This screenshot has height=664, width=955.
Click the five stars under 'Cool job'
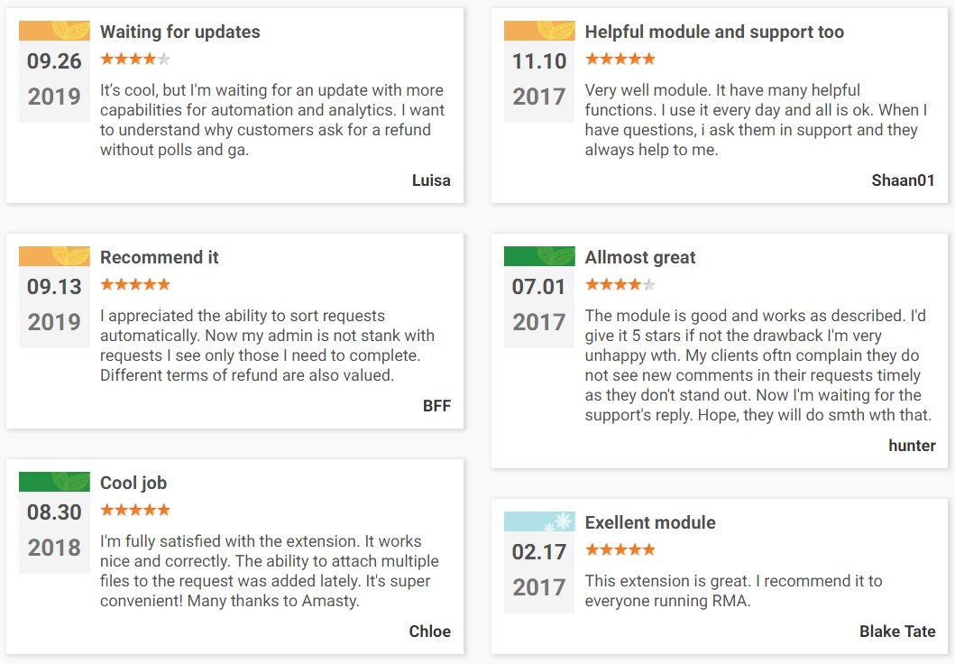[135, 511]
